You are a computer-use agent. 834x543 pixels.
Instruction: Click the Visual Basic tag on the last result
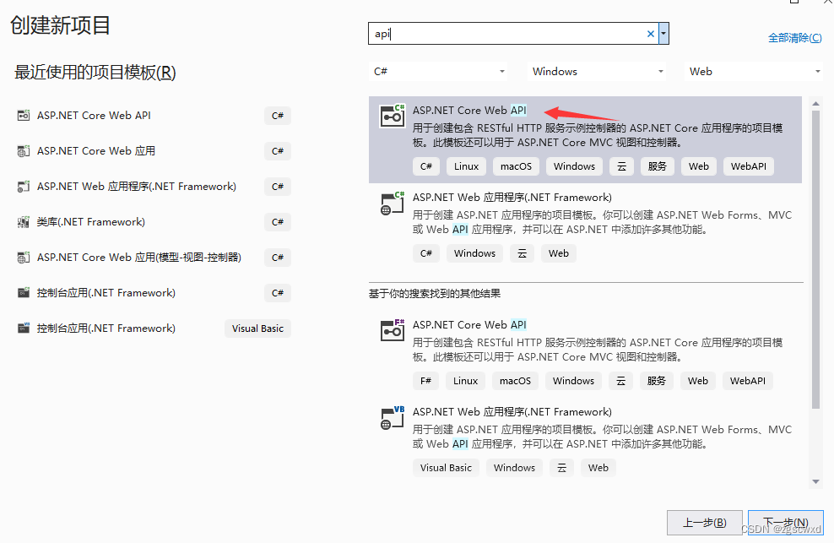pos(446,467)
